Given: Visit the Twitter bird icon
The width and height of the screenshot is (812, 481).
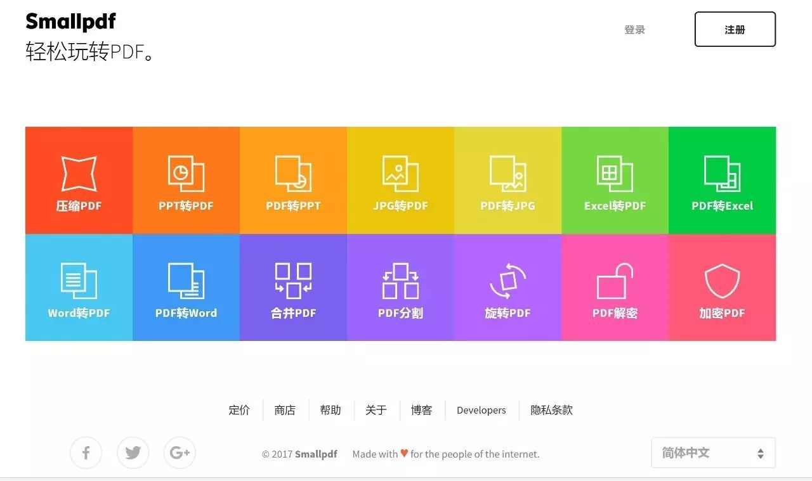Looking at the screenshot, I should [133, 453].
